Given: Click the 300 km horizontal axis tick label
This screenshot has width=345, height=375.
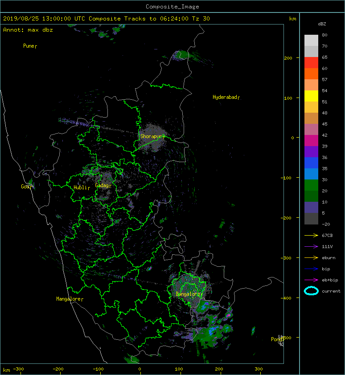Looking at the screenshot, I should click(x=259, y=369).
